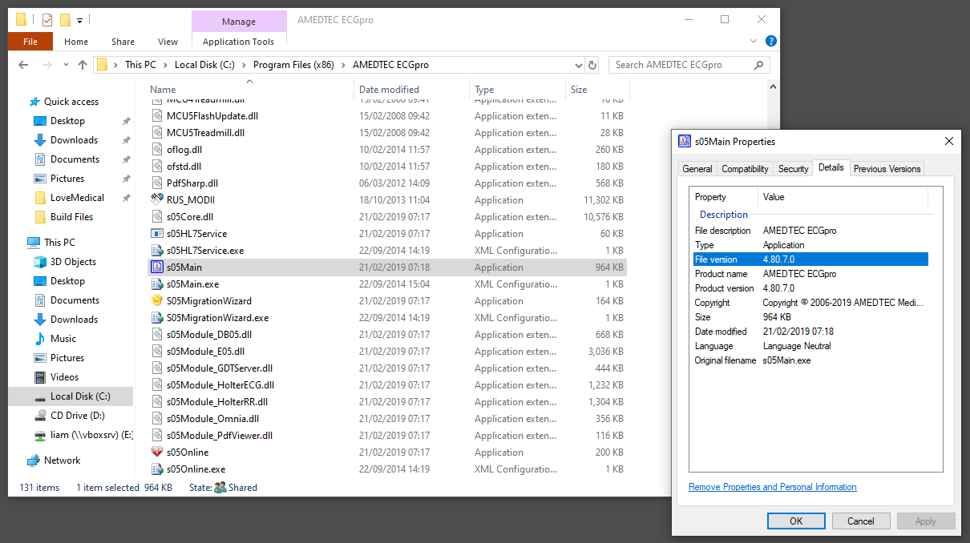Click the OK button in Properties
Image resolution: width=970 pixels, height=543 pixels.
pos(796,521)
